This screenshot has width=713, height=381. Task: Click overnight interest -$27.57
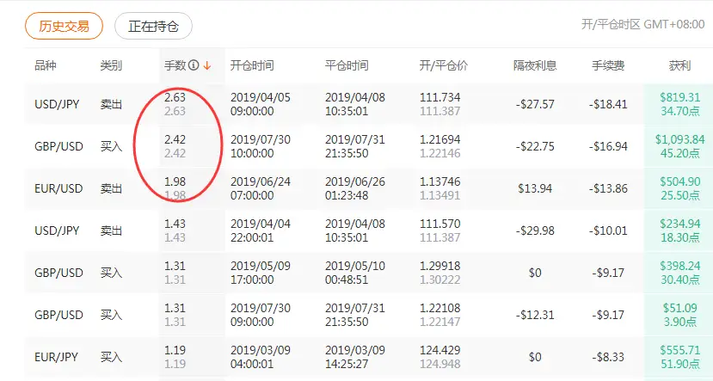535,104
